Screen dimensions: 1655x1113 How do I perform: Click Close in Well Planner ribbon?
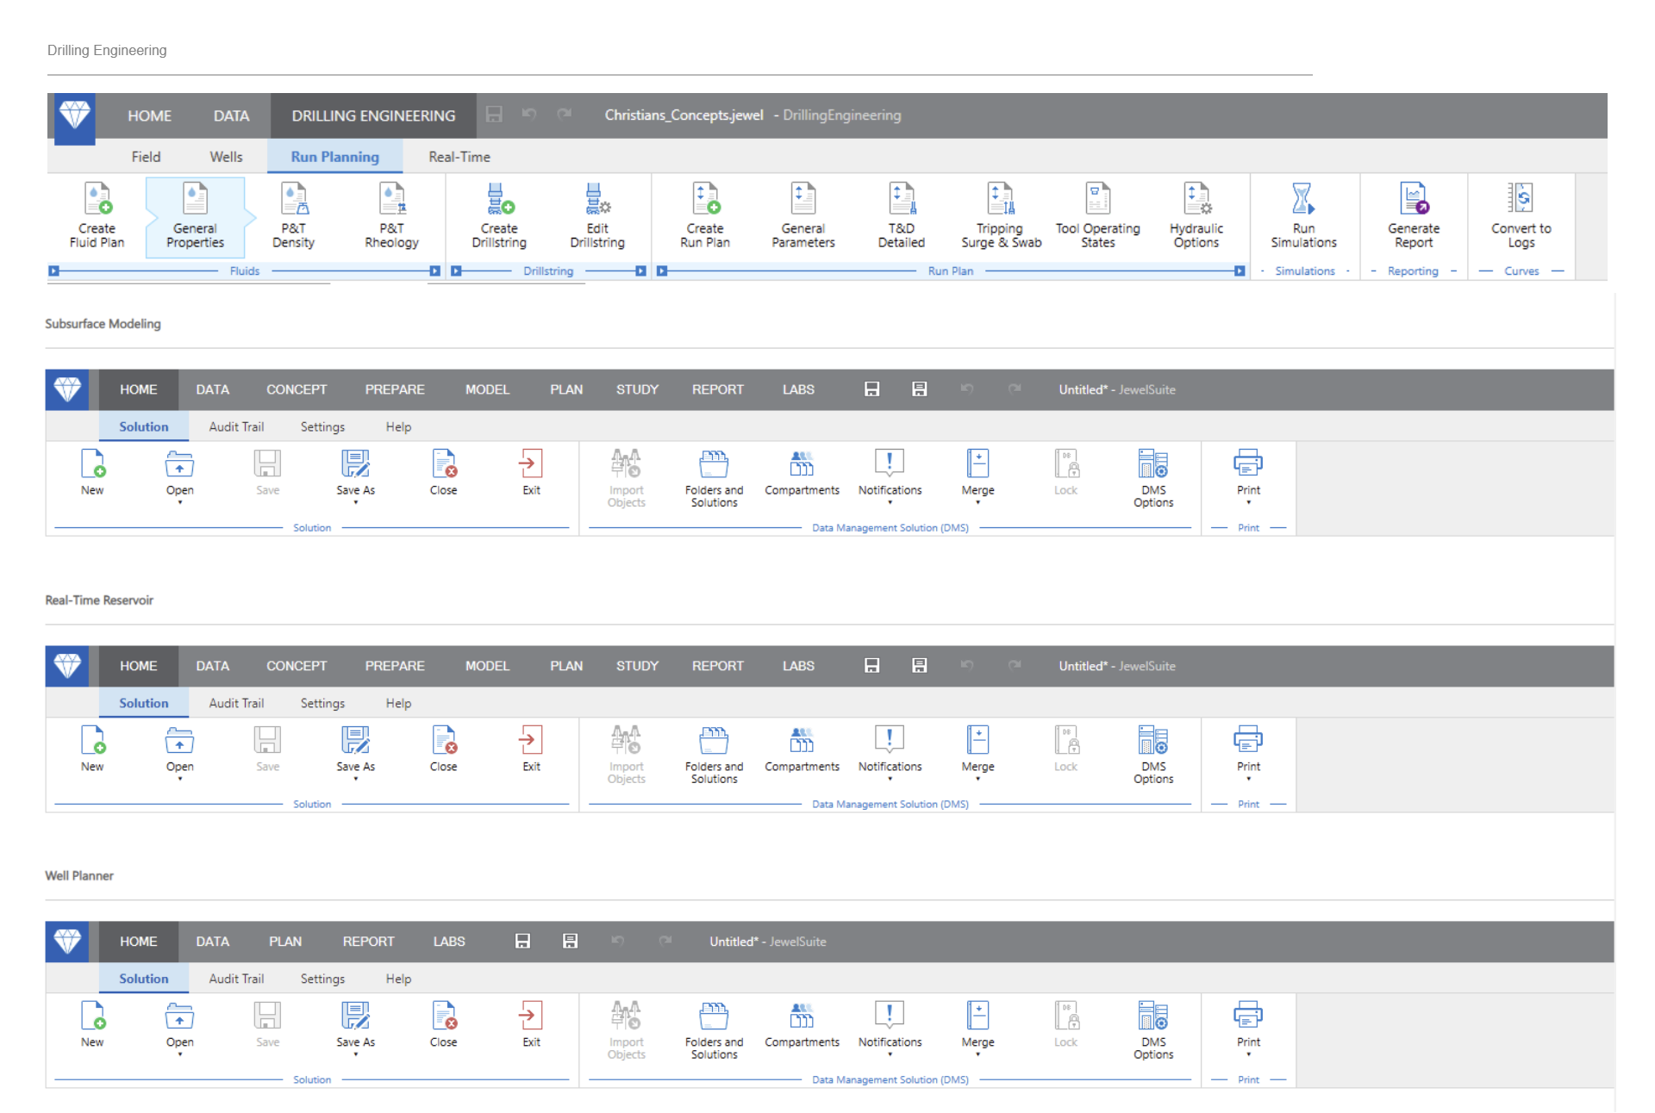pyautogui.click(x=444, y=1024)
